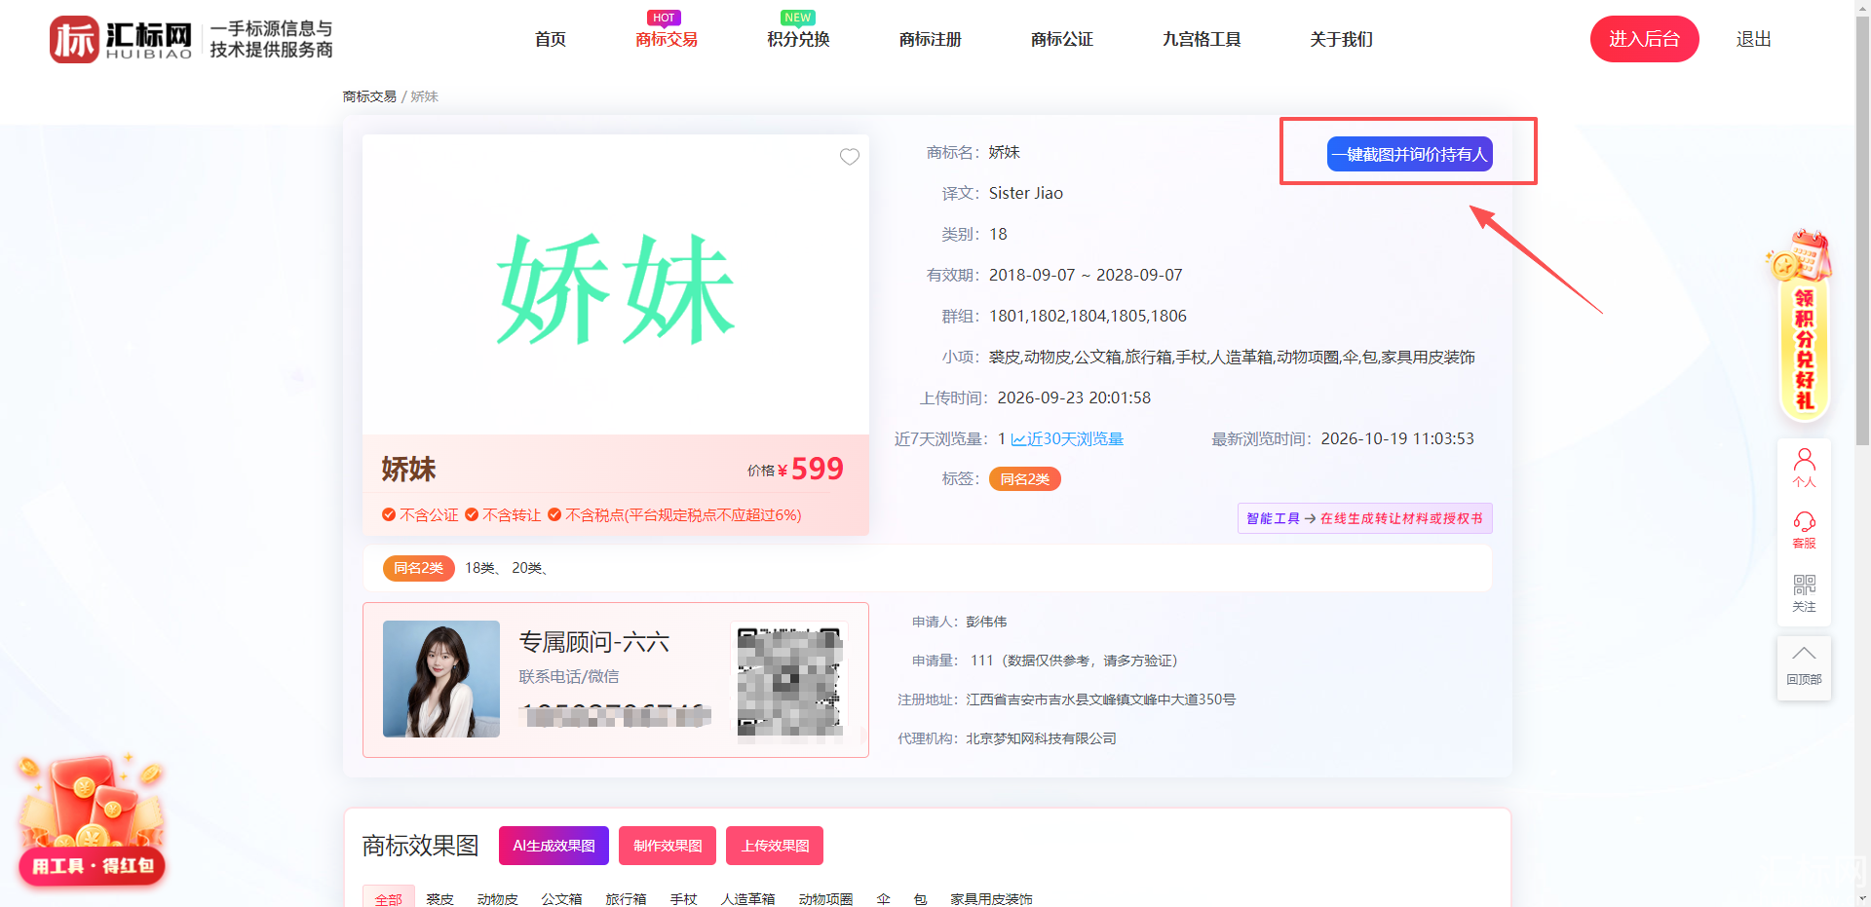
Task: Click the 娇妹 trademark image
Action: point(616,284)
